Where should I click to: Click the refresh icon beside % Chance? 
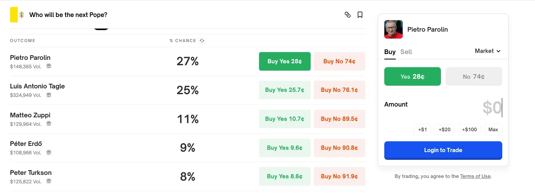pos(202,41)
